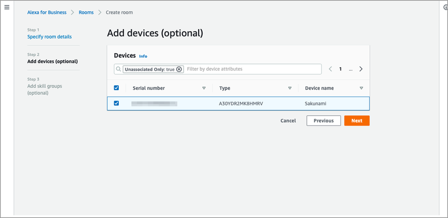Sort by Device name column arrow
This screenshot has width=448, height=218.
click(x=361, y=88)
